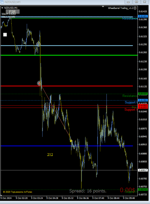Maximize the NZDUSD,M1 chart window
The height and width of the screenshot is (204, 150).
(137, 2)
